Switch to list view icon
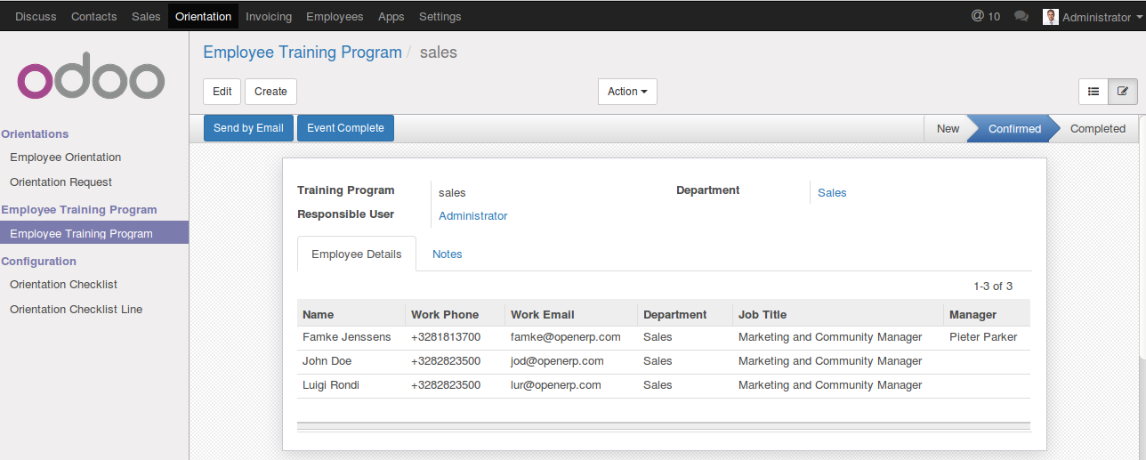 click(1094, 92)
